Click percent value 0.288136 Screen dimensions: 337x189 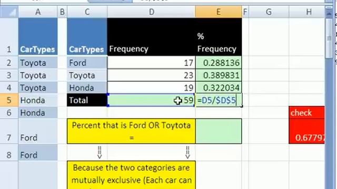click(x=219, y=62)
